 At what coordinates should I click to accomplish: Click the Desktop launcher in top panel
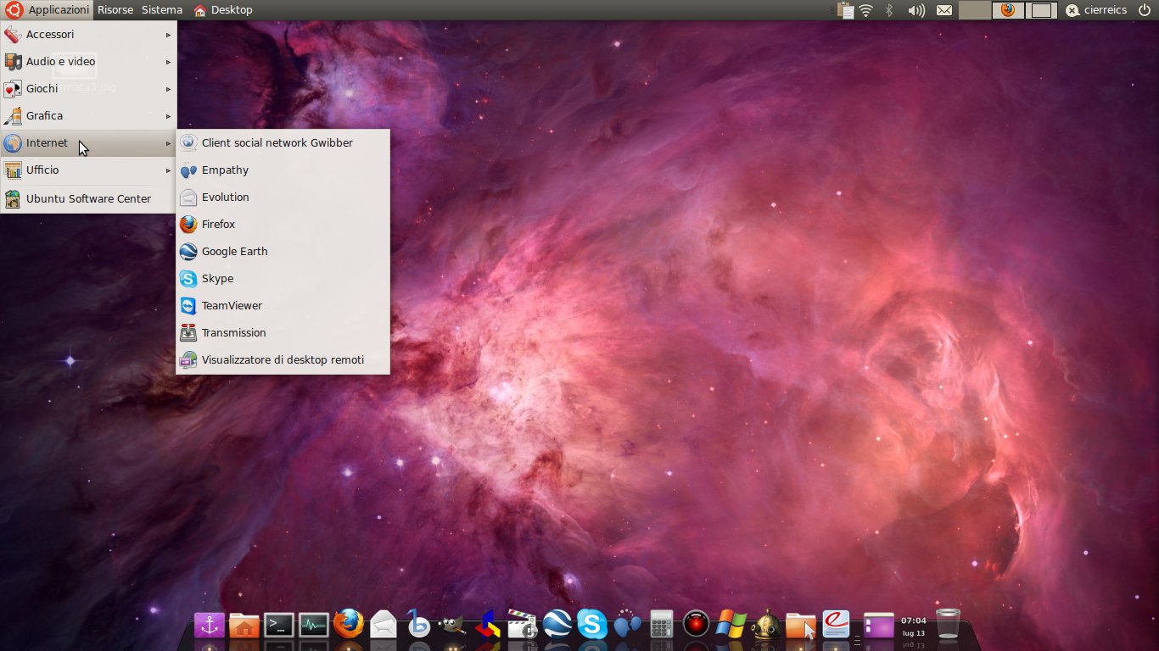(223, 10)
